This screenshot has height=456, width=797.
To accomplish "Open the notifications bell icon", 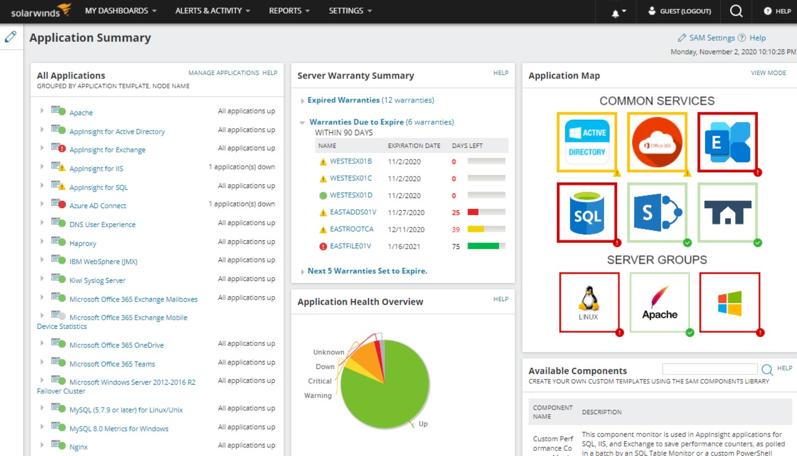I will (x=615, y=13).
